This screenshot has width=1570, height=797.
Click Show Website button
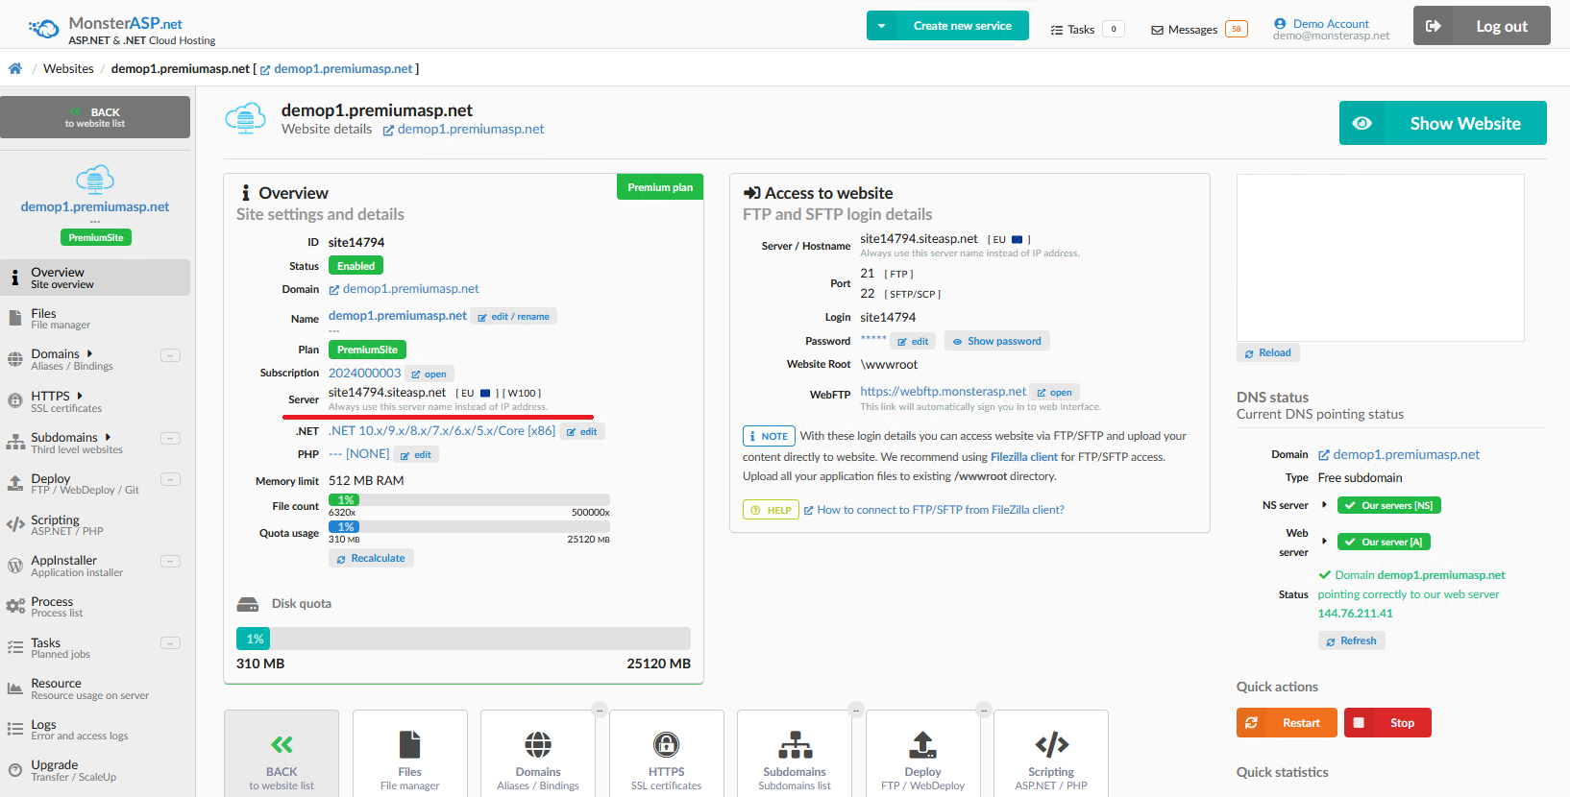(x=1442, y=123)
